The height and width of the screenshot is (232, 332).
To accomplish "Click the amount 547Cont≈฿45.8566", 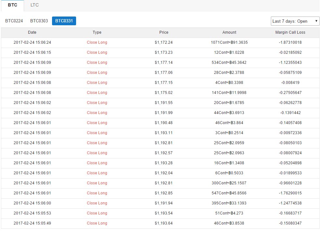I will pyautogui.click(x=229, y=193).
